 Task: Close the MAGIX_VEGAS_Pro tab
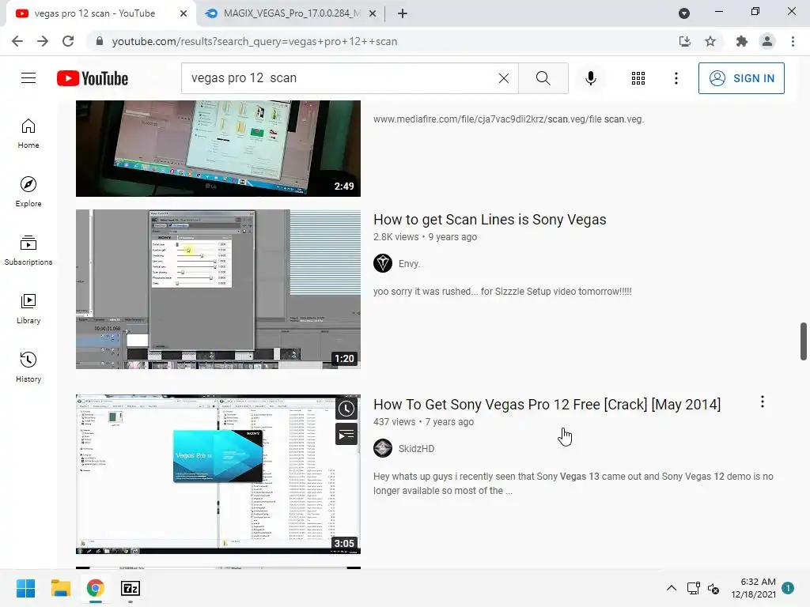pyautogui.click(x=373, y=13)
